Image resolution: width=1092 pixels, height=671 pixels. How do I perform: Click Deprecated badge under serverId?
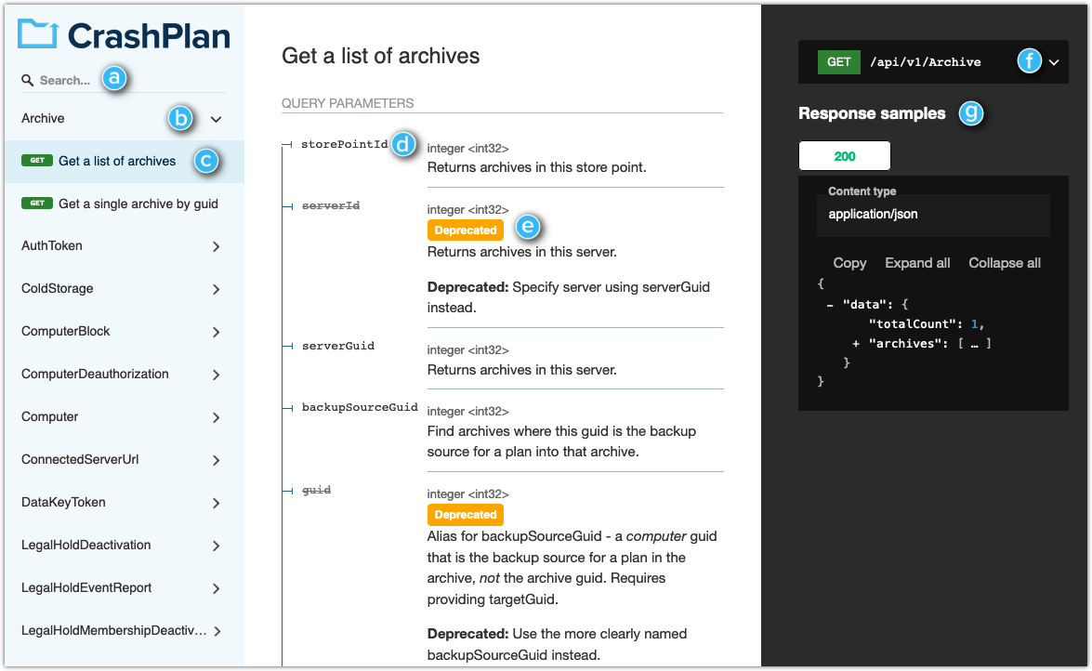(466, 230)
